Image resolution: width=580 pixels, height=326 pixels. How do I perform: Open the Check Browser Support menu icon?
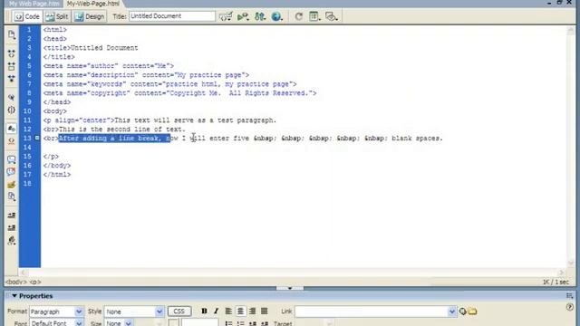[x=226, y=16]
